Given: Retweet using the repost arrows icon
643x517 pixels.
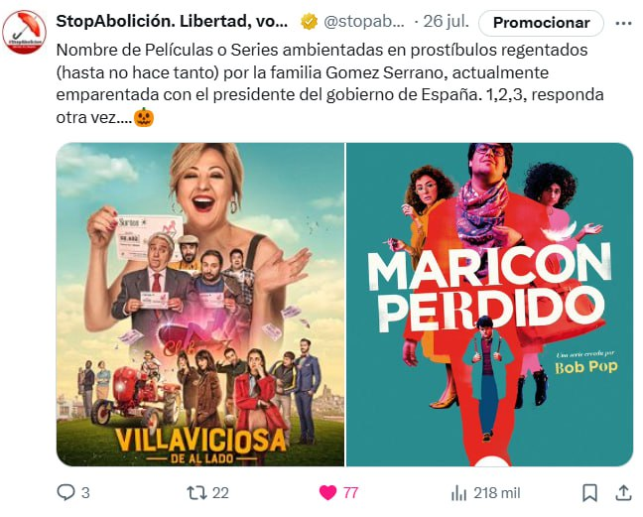Looking at the screenshot, I should pos(196,492).
